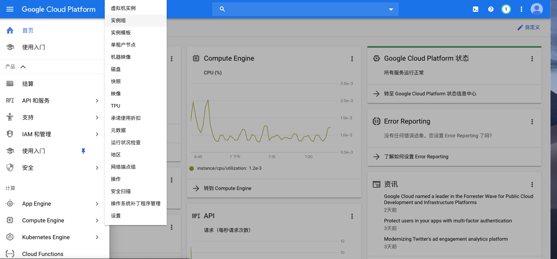Expand the Compute Engine submenu arrow
The image size is (557, 259).
tap(97, 220)
